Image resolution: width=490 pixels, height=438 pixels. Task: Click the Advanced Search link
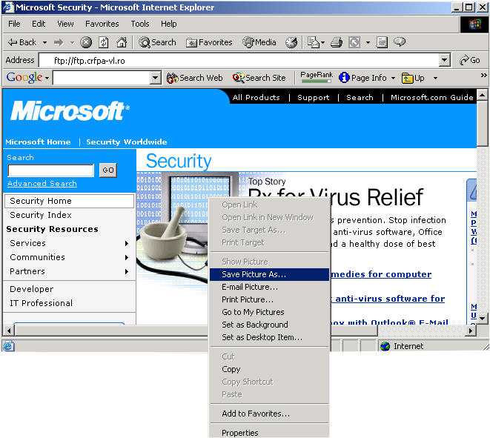click(42, 184)
